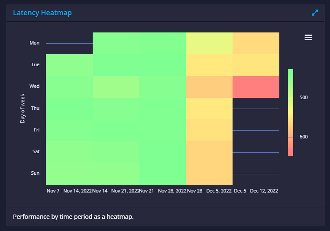330x231 pixels.
Task: Click the Latency Heatmap title link
Action: [42, 13]
